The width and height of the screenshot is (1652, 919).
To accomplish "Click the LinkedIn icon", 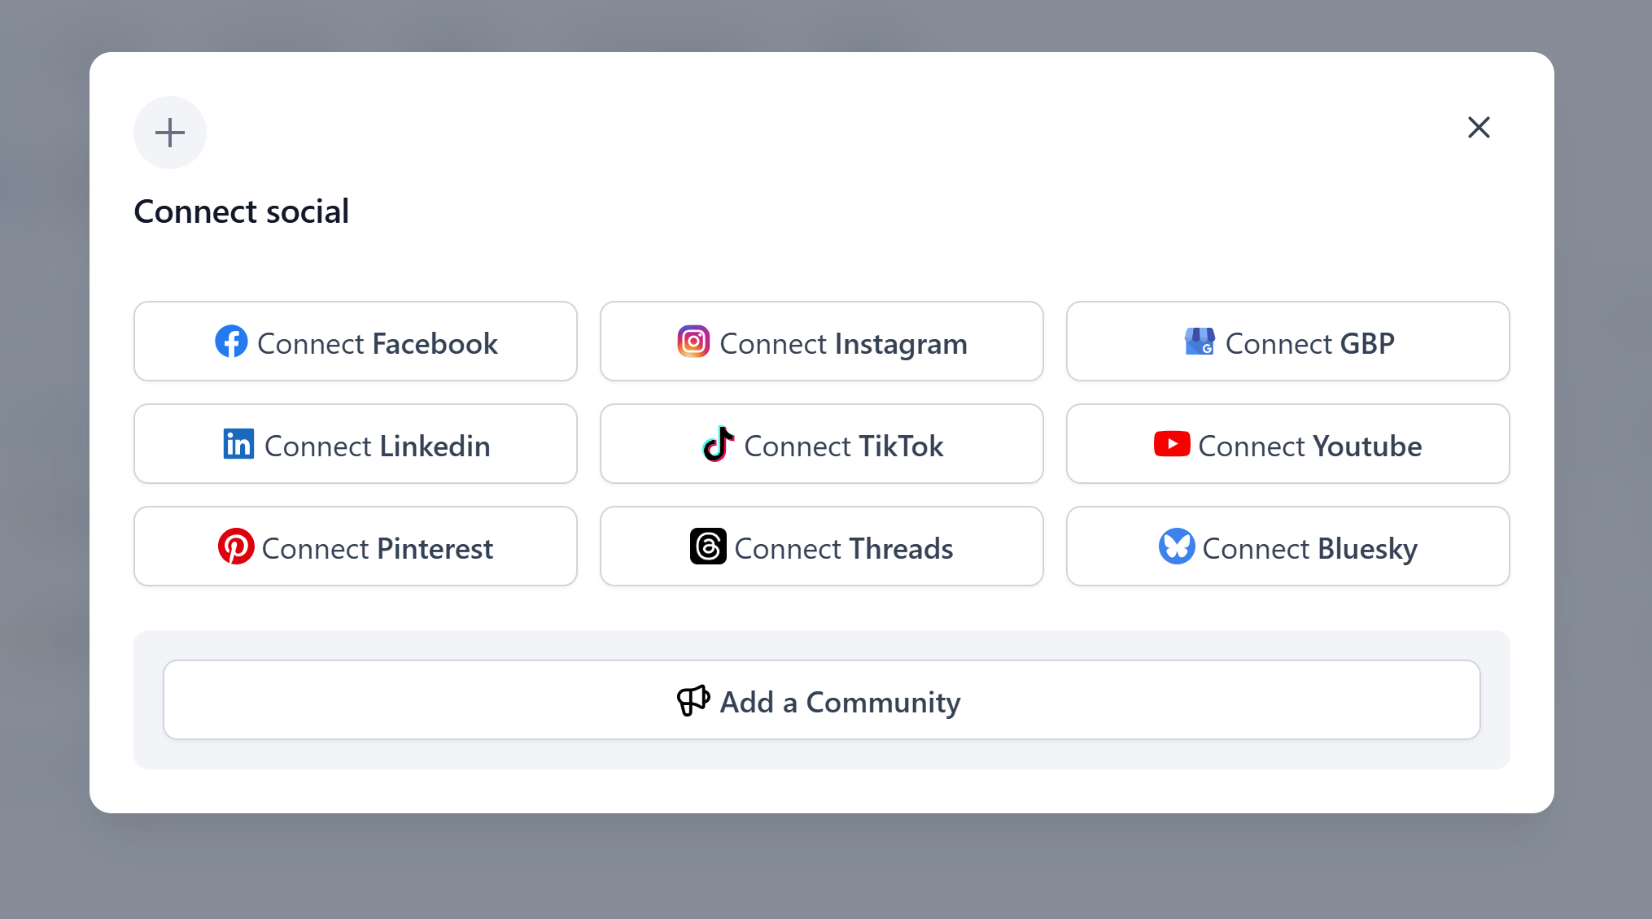I will [x=239, y=444].
